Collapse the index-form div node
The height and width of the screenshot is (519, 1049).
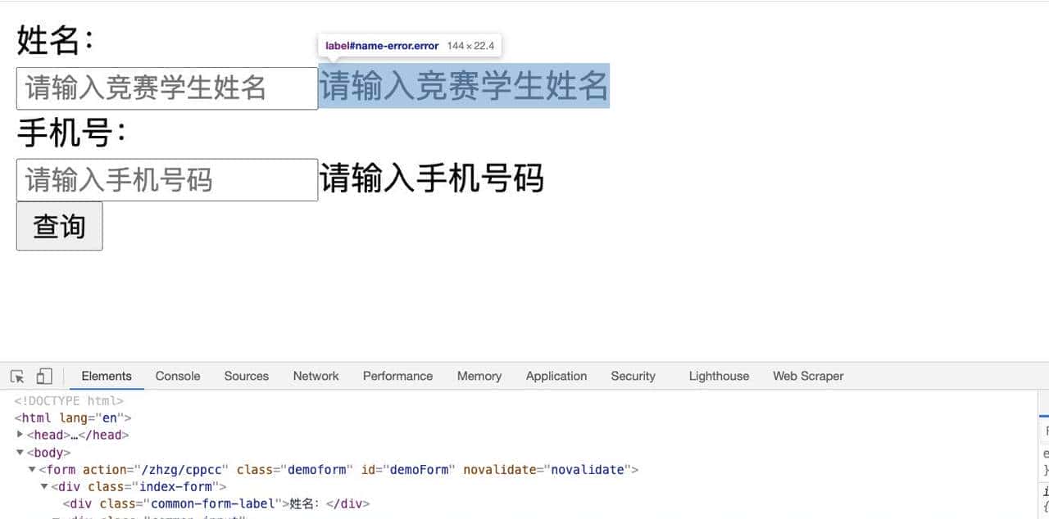click(x=44, y=486)
